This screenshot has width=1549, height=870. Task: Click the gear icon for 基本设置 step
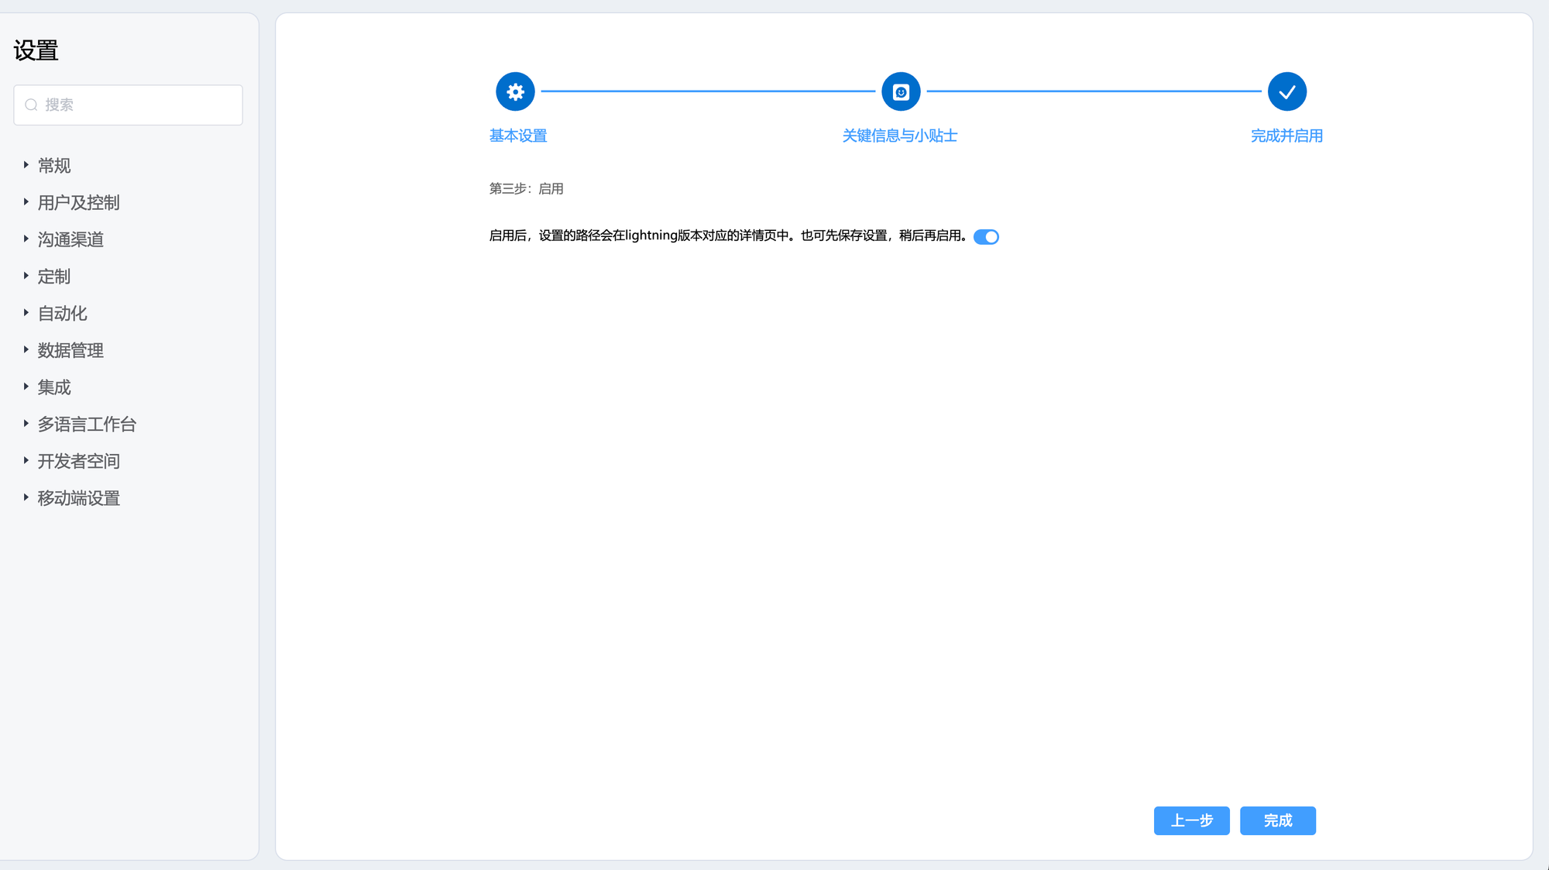point(515,92)
